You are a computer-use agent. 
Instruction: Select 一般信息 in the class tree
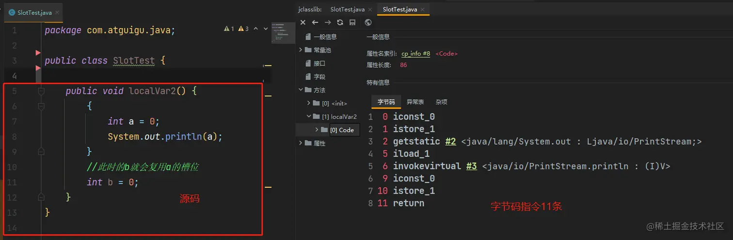coord(325,37)
